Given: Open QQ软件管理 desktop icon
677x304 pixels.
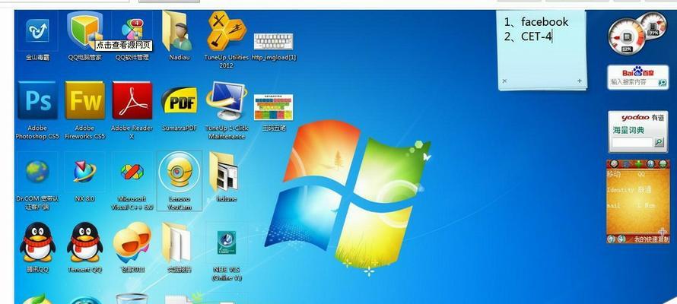Looking at the screenshot, I should [132, 31].
